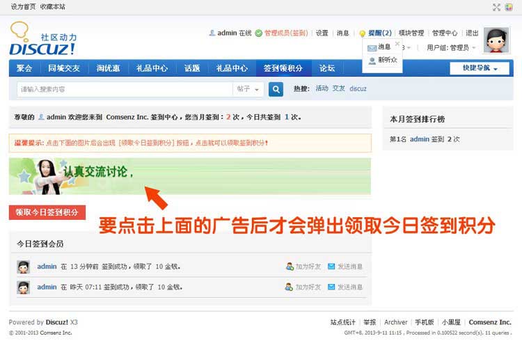Select the 签到领积分 navigation tab
Image resolution: width=522 pixels, height=364 pixels.
283,68
